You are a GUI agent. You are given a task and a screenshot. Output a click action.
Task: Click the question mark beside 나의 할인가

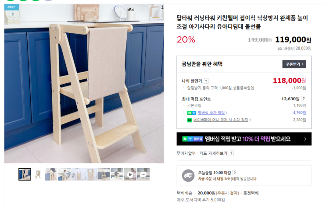206,81
